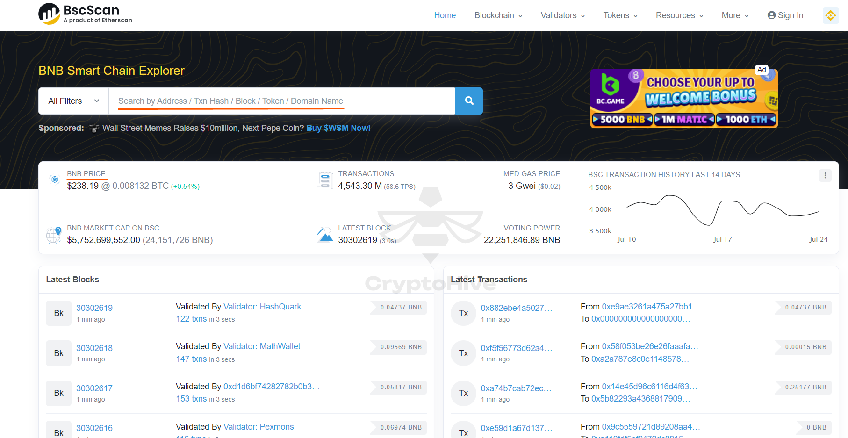Open Validator: Pexmons

pyautogui.click(x=259, y=427)
